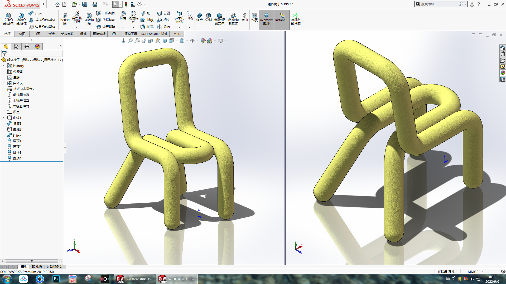Screen dimensions: 506x284
Task: Click the 移动/复制实体 tool
Action: [233, 19]
